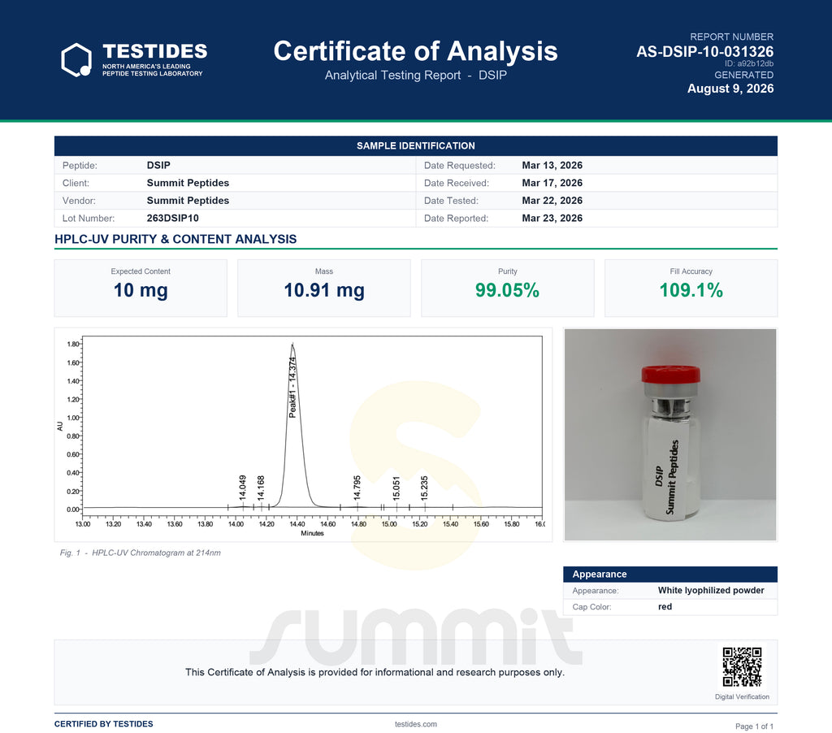Click the Fig. 1 chromatogram caption
Viewport: 832px width, 733px height.
coord(140,553)
